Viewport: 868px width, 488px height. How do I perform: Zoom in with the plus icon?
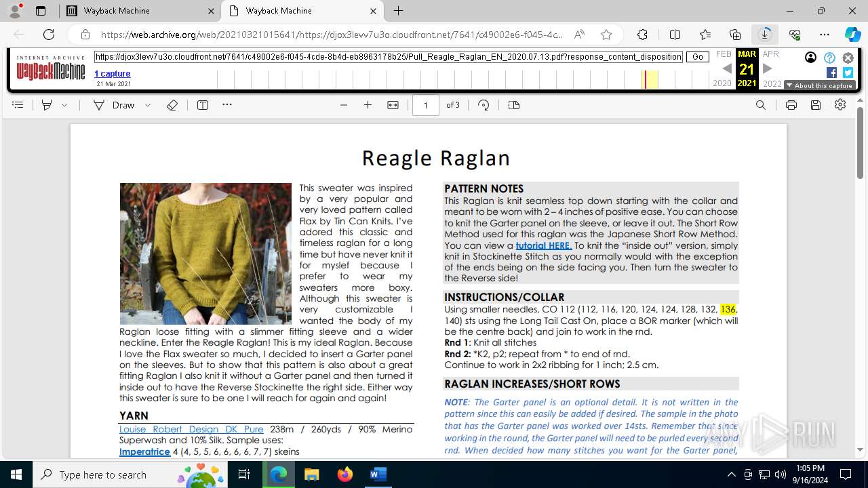click(x=368, y=105)
